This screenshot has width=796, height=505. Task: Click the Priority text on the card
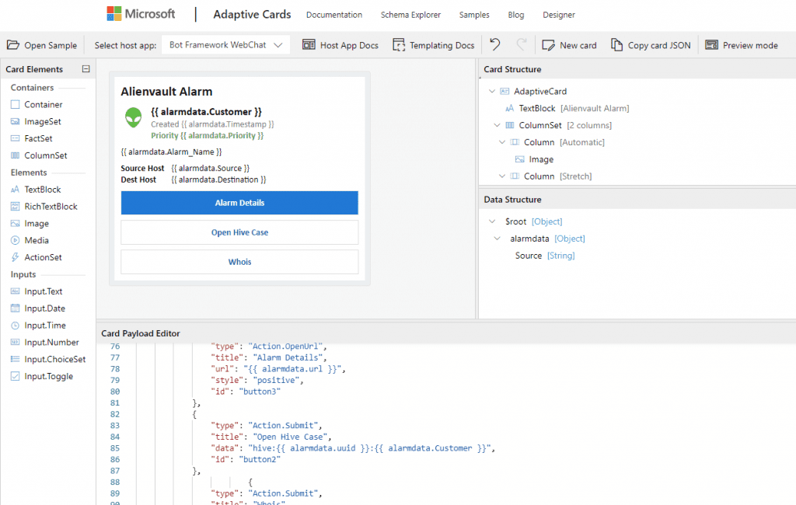pos(207,135)
